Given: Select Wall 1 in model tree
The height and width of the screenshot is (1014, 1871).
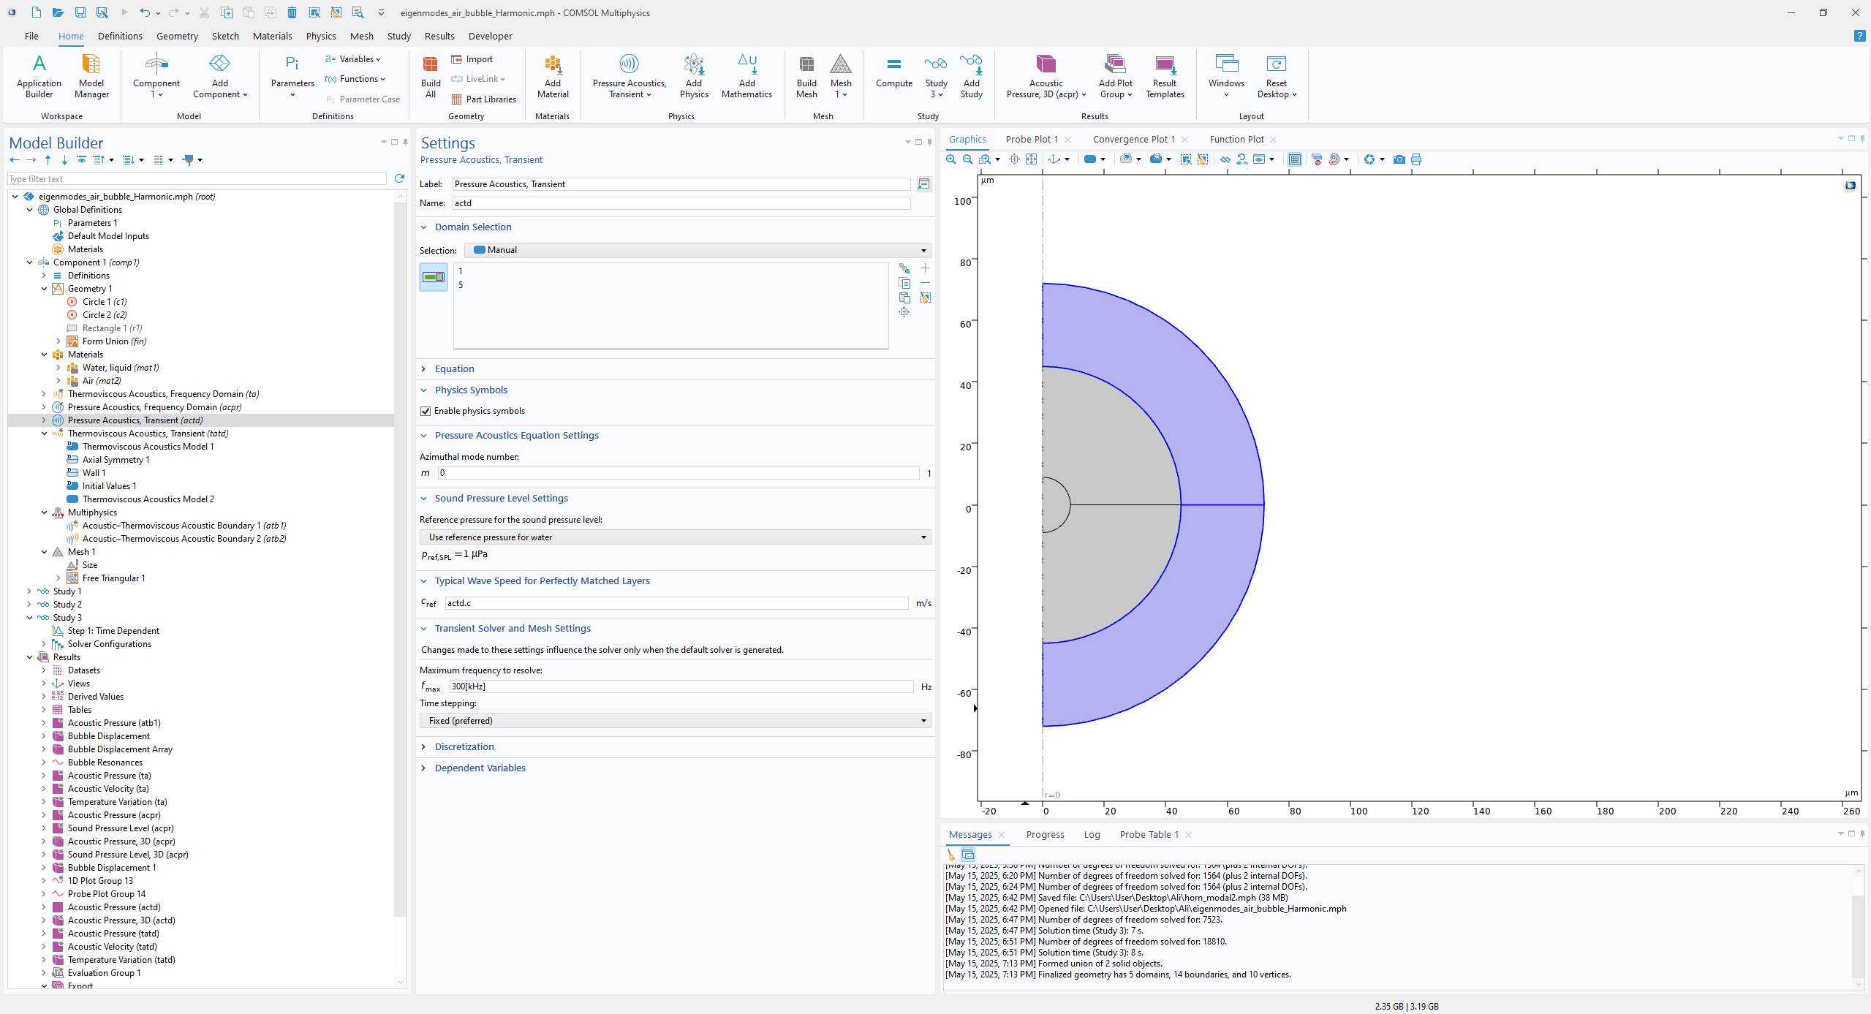Looking at the screenshot, I should (x=94, y=473).
